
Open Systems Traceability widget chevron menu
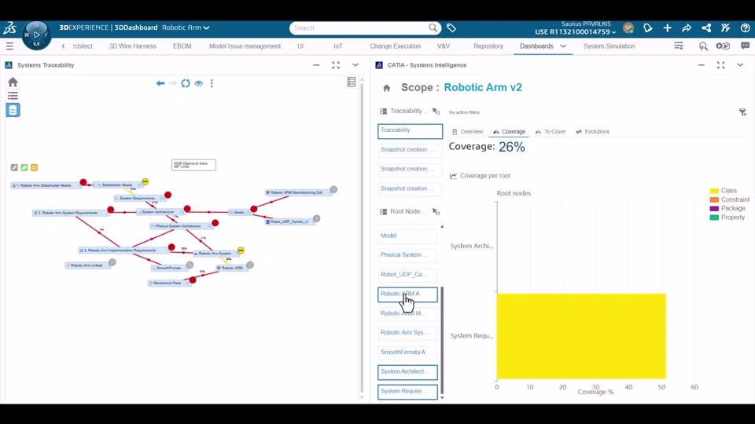(355, 65)
